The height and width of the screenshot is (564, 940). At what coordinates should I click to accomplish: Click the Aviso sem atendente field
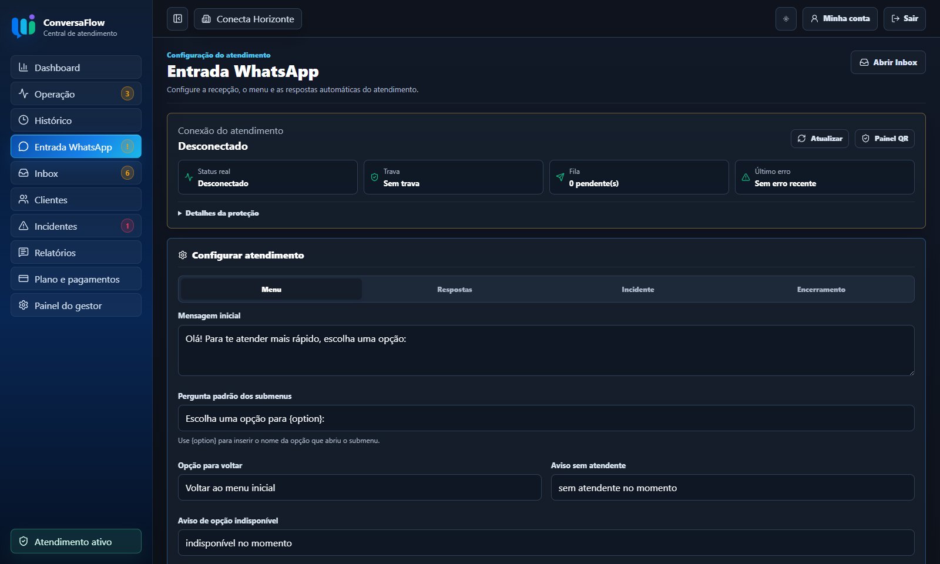pos(733,488)
